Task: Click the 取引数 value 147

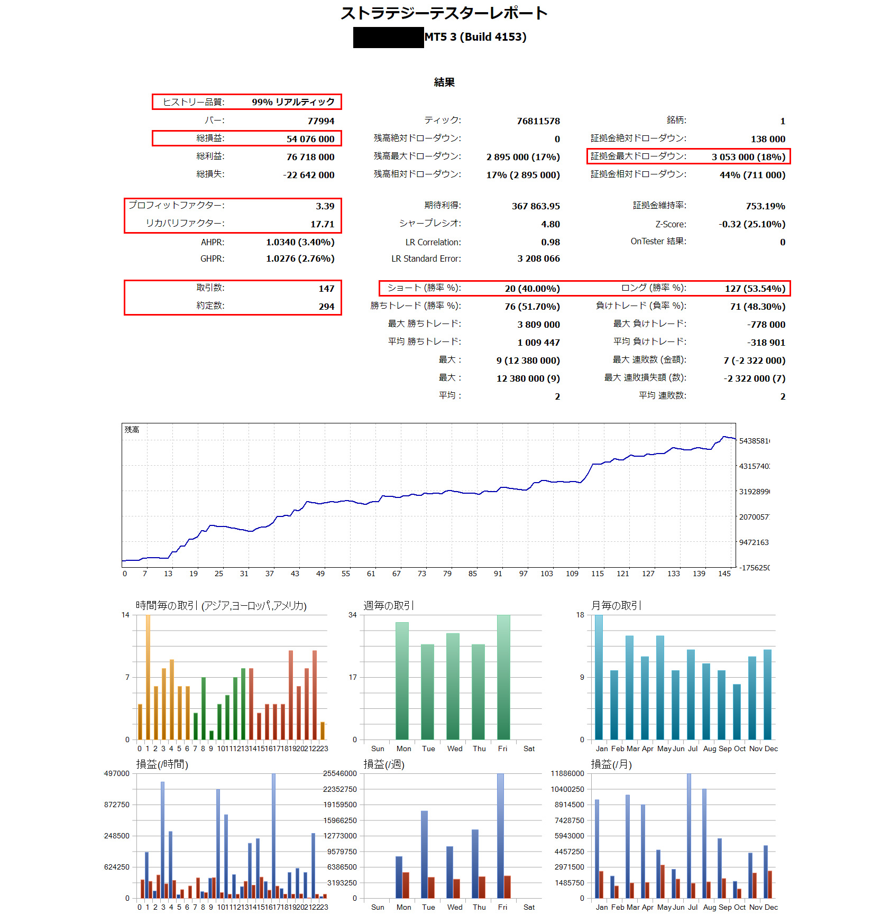Action: point(326,289)
